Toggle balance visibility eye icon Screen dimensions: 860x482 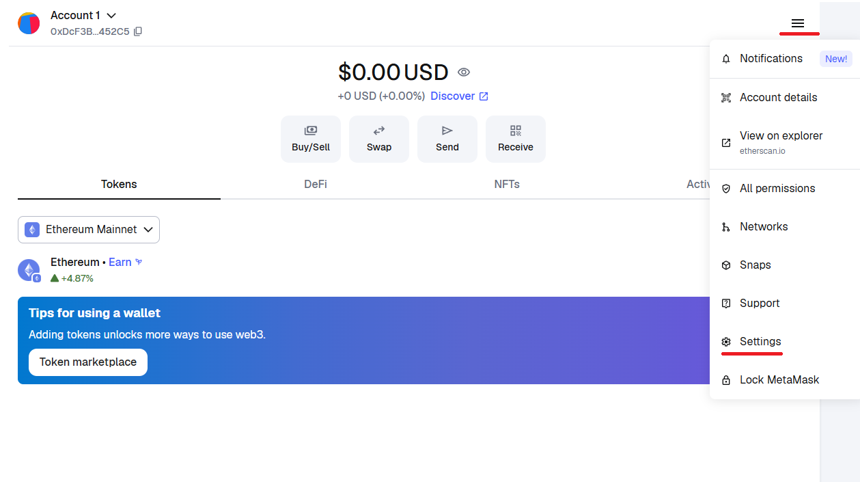(x=464, y=72)
